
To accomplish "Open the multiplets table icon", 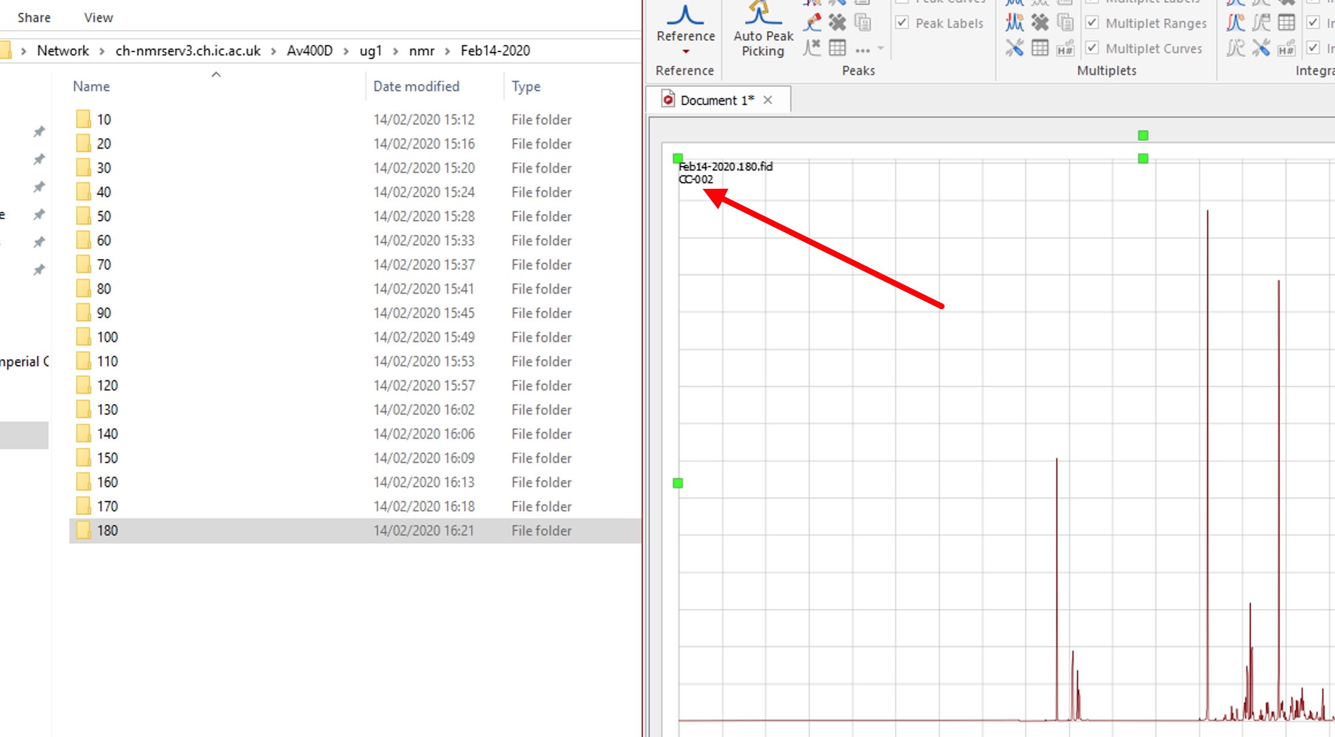I will coord(1040,48).
